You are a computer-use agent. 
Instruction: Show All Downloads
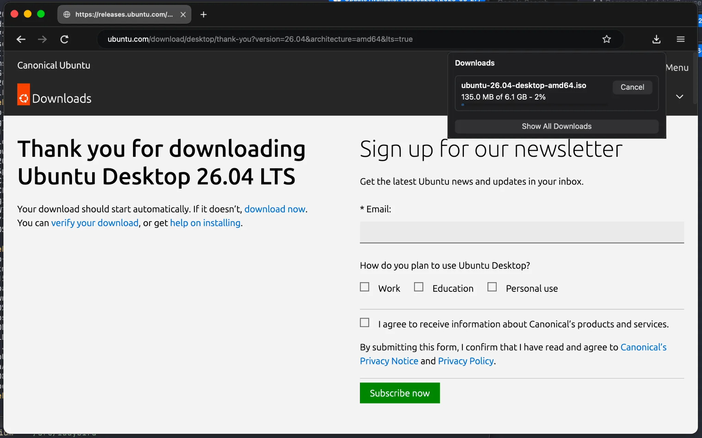(556, 126)
